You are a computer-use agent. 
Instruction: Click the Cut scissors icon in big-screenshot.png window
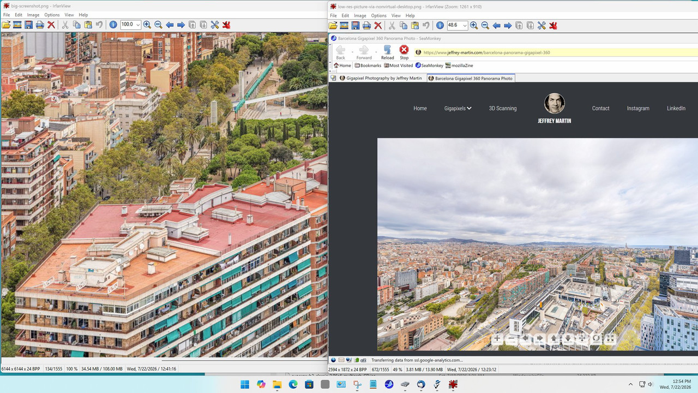[x=65, y=25]
